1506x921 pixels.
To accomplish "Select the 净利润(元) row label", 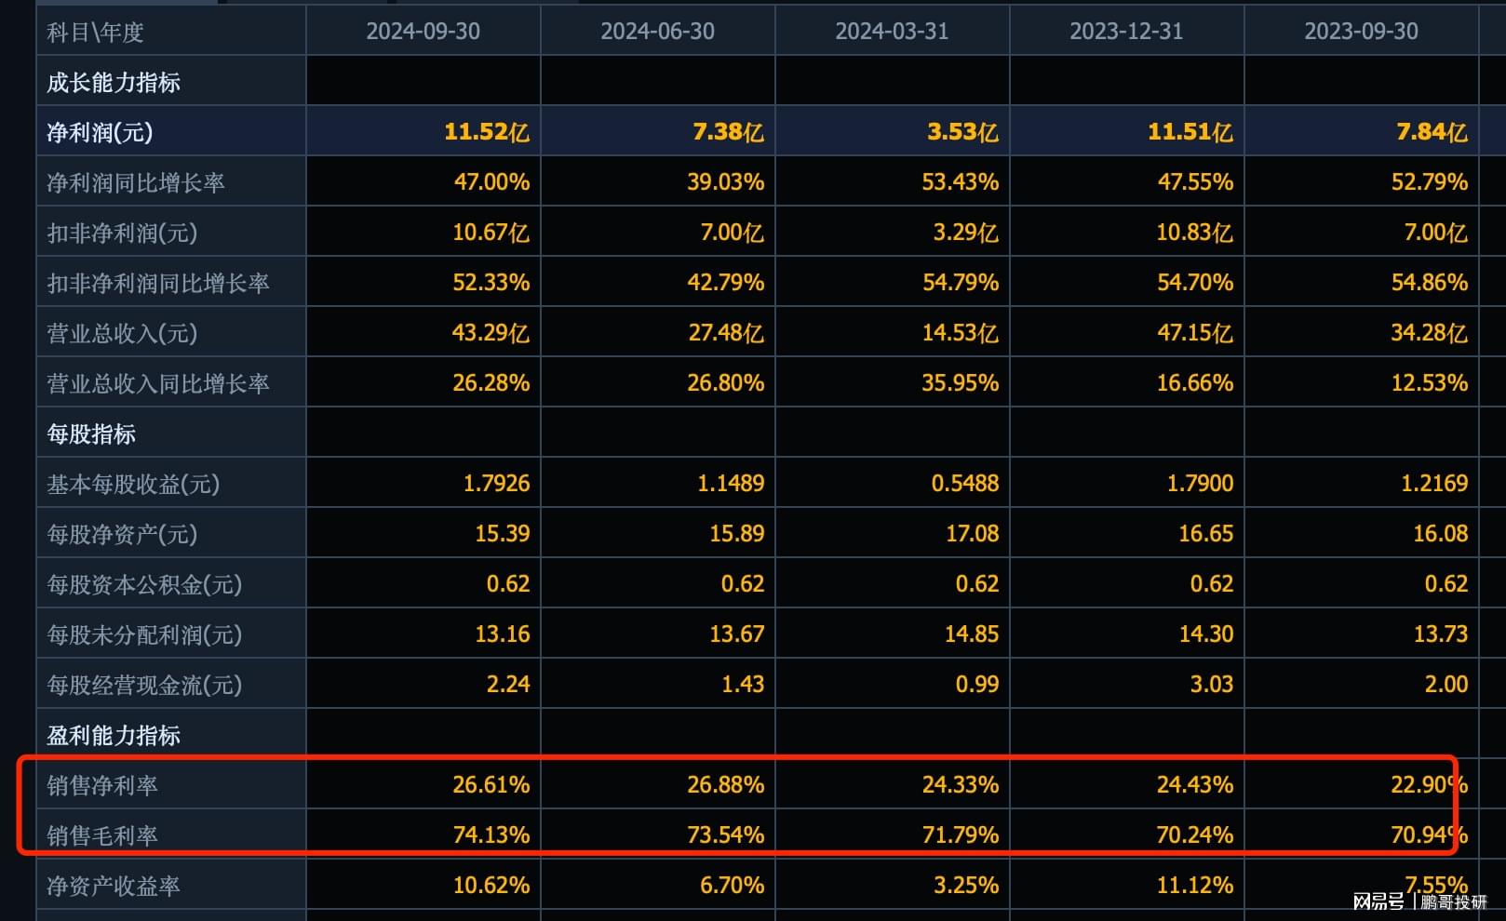I will click(100, 132).
